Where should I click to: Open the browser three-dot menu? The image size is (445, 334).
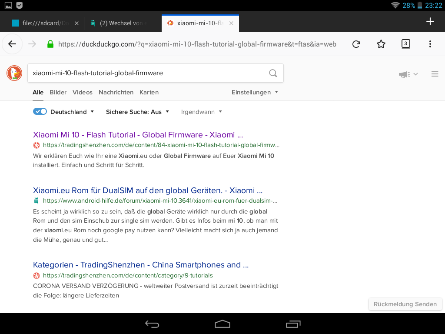[x=430, y=44]
